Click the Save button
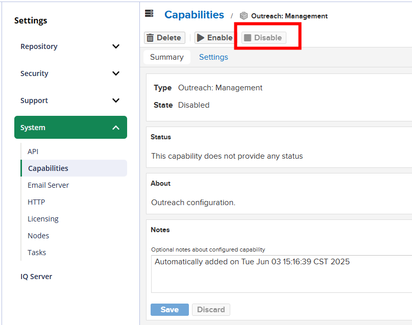This screenshot has height=325, width=412. [x=169, y=310]
